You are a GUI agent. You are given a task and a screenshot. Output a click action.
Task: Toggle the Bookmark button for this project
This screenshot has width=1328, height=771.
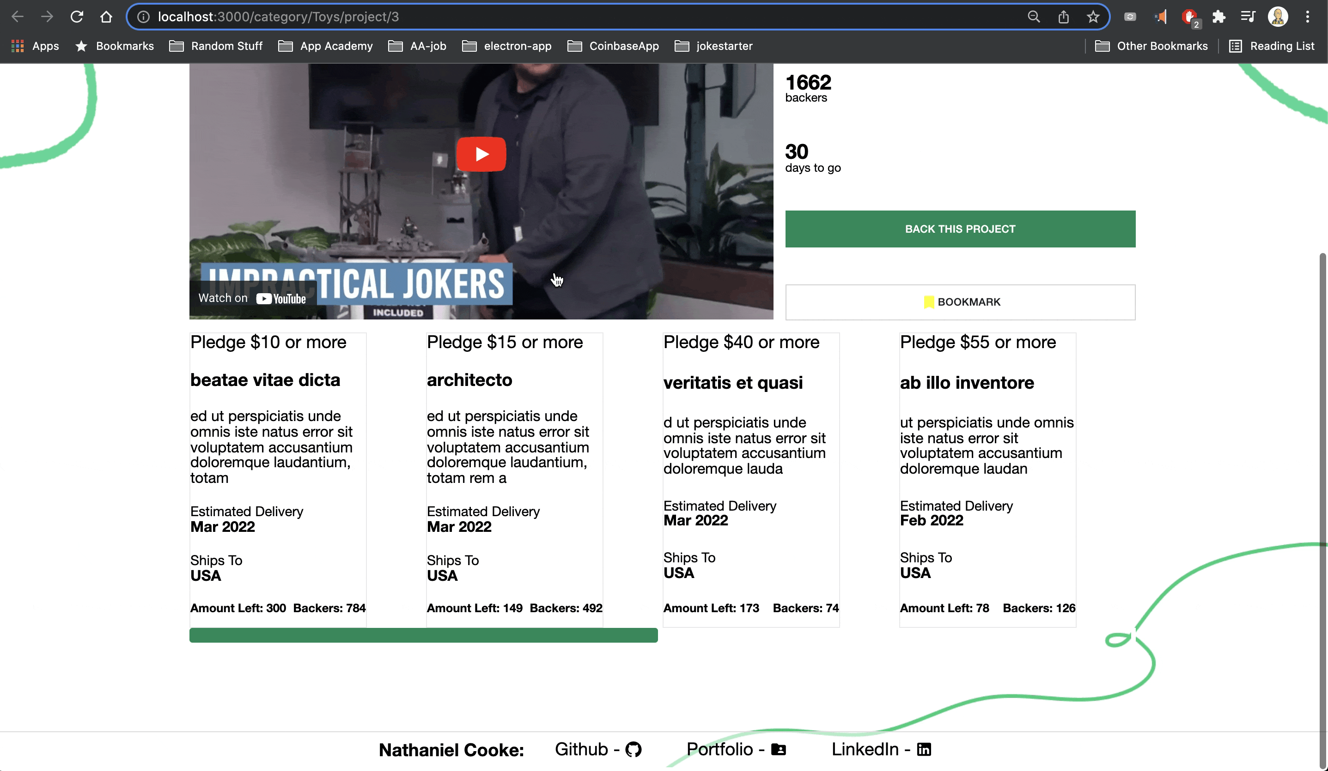pos(960,302)
